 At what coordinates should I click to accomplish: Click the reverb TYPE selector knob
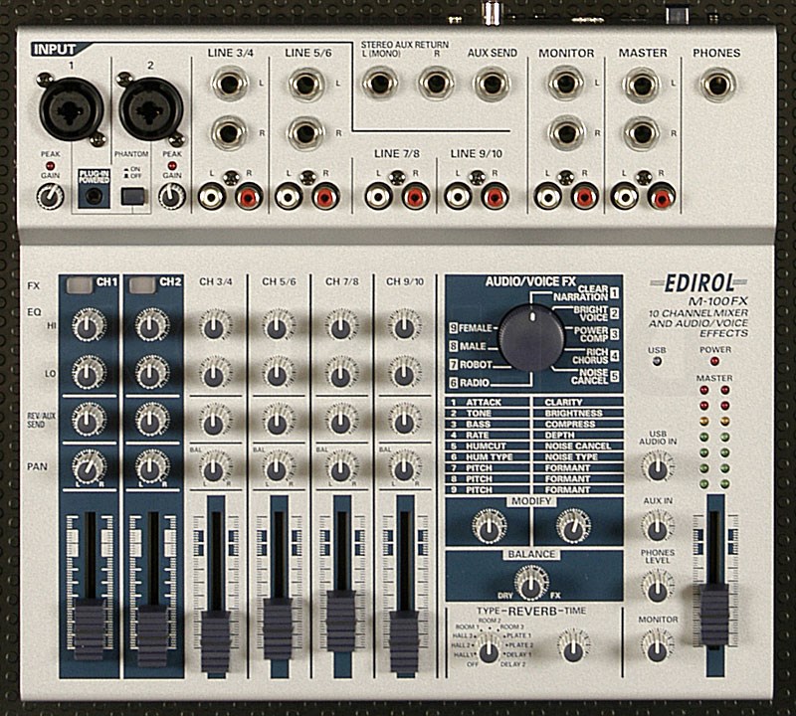pos(489,651)
